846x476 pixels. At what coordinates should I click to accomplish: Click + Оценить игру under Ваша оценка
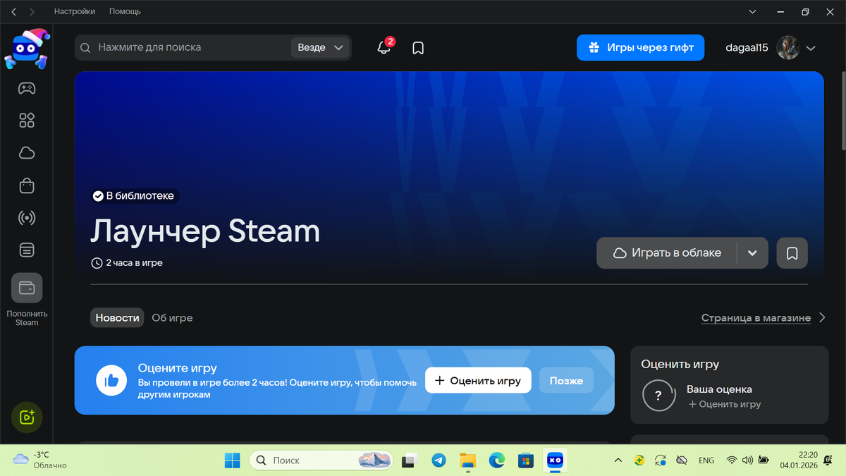pyautogui.click(x=725, y=404)
